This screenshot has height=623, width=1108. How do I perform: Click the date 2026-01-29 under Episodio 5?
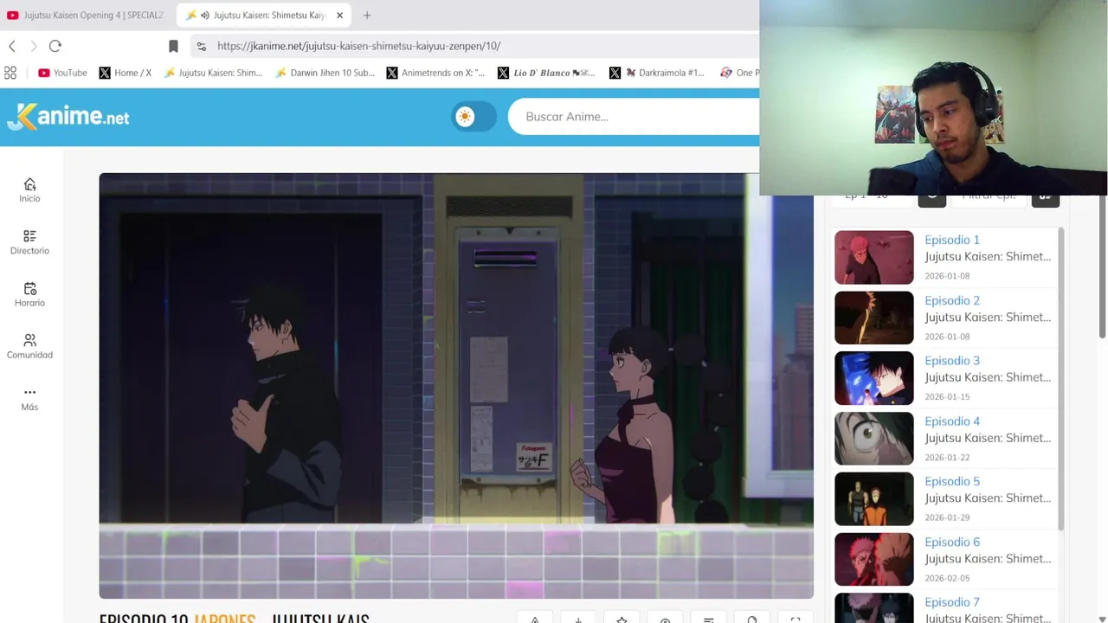pyautogui.click(x=947, y=517)
